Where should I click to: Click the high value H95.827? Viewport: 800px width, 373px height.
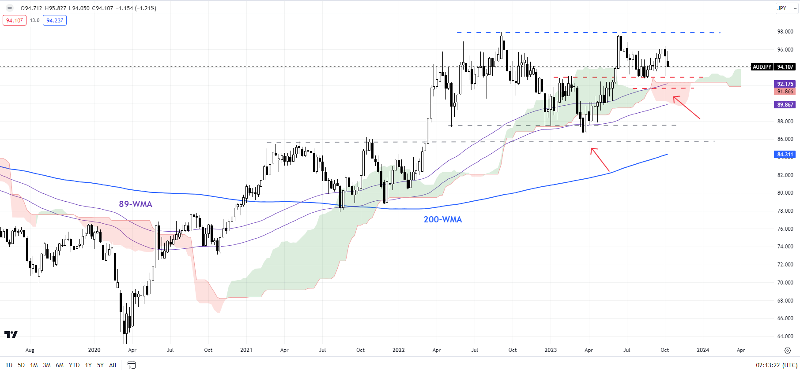coord(56,8)
